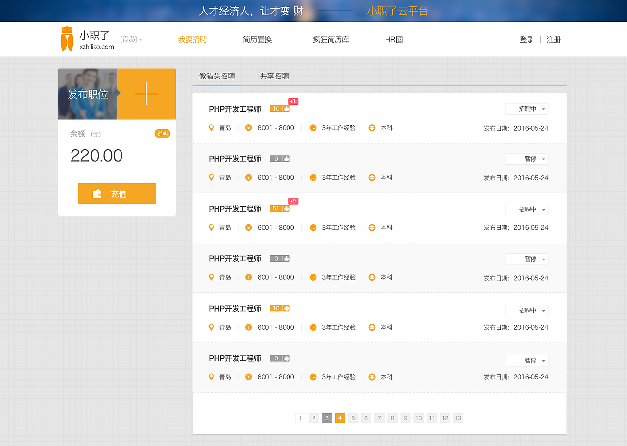627x446 pixels.
Task: Open the PHP开发工程师 title beside the +1 badge
Action: 235,109
